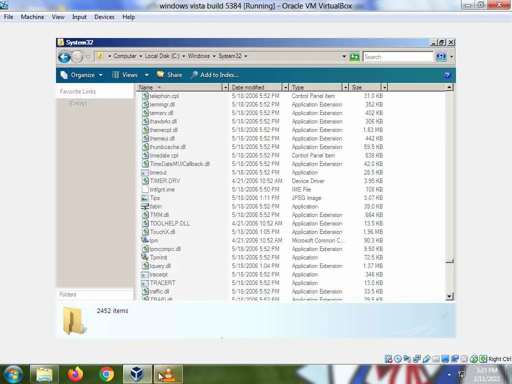Click the search magnifier icon button
The image size is (512, 384).
(x=441, y=57)
